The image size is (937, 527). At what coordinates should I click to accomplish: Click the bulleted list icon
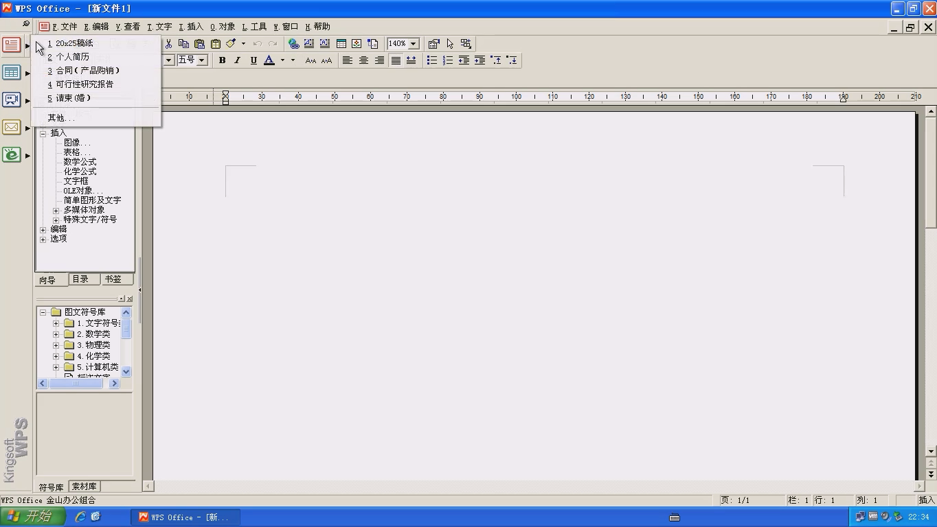point(431,60)
